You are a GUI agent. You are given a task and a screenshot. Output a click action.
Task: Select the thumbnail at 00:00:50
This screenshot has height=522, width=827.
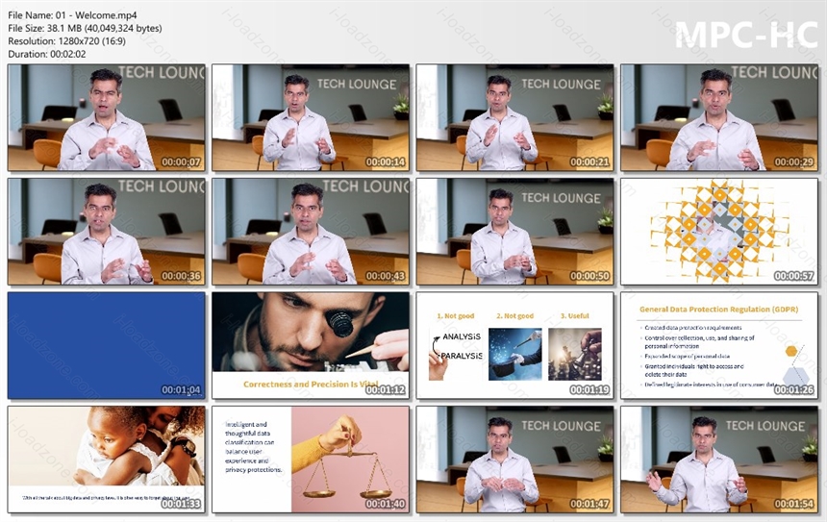point(514,232)
